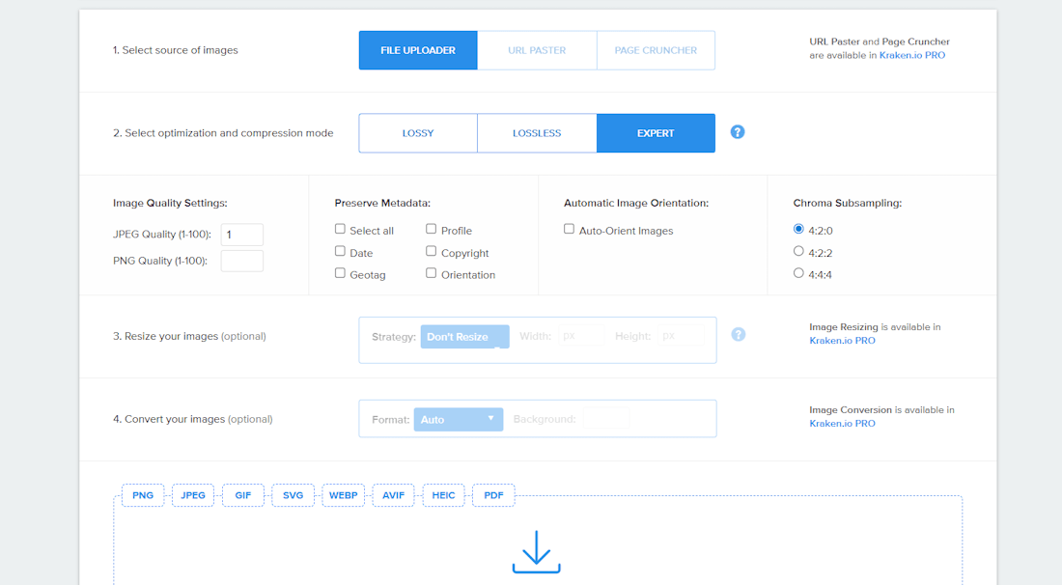Open the Format Auto dropdown
Screen dimensions: 1062x585
click(x=459, y=420)
